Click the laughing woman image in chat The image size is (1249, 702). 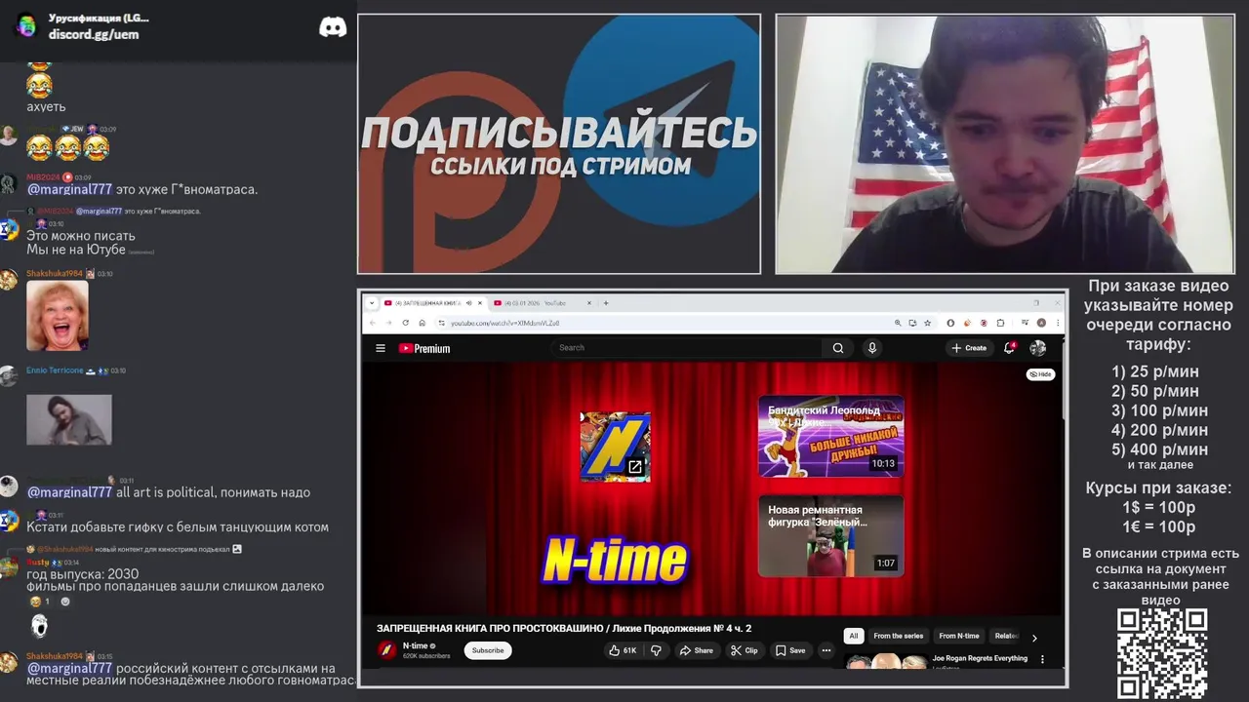58,316
